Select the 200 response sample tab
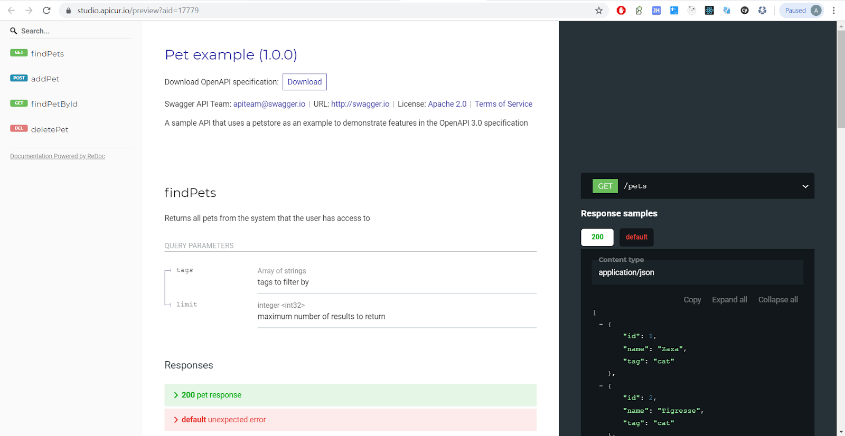This screenshot has width=845, height=436. [x=597, y=237]
